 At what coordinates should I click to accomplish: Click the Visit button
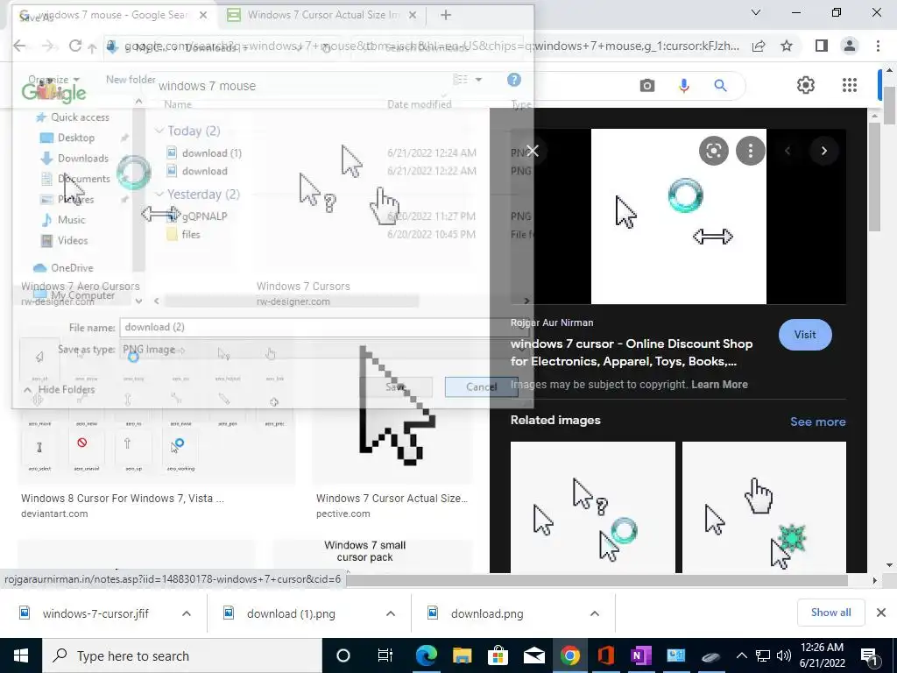click(x=805, y=335)
